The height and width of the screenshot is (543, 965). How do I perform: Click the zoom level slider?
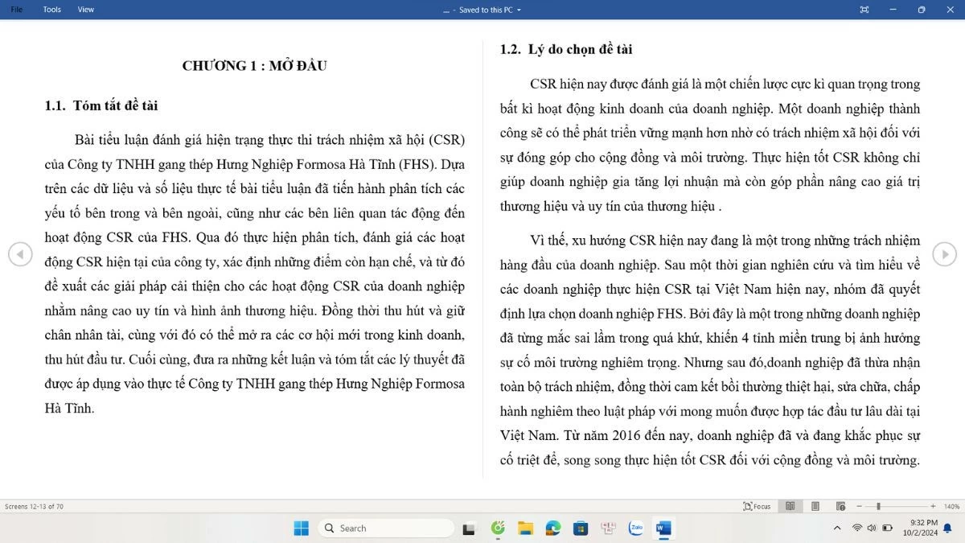point(878,506)
